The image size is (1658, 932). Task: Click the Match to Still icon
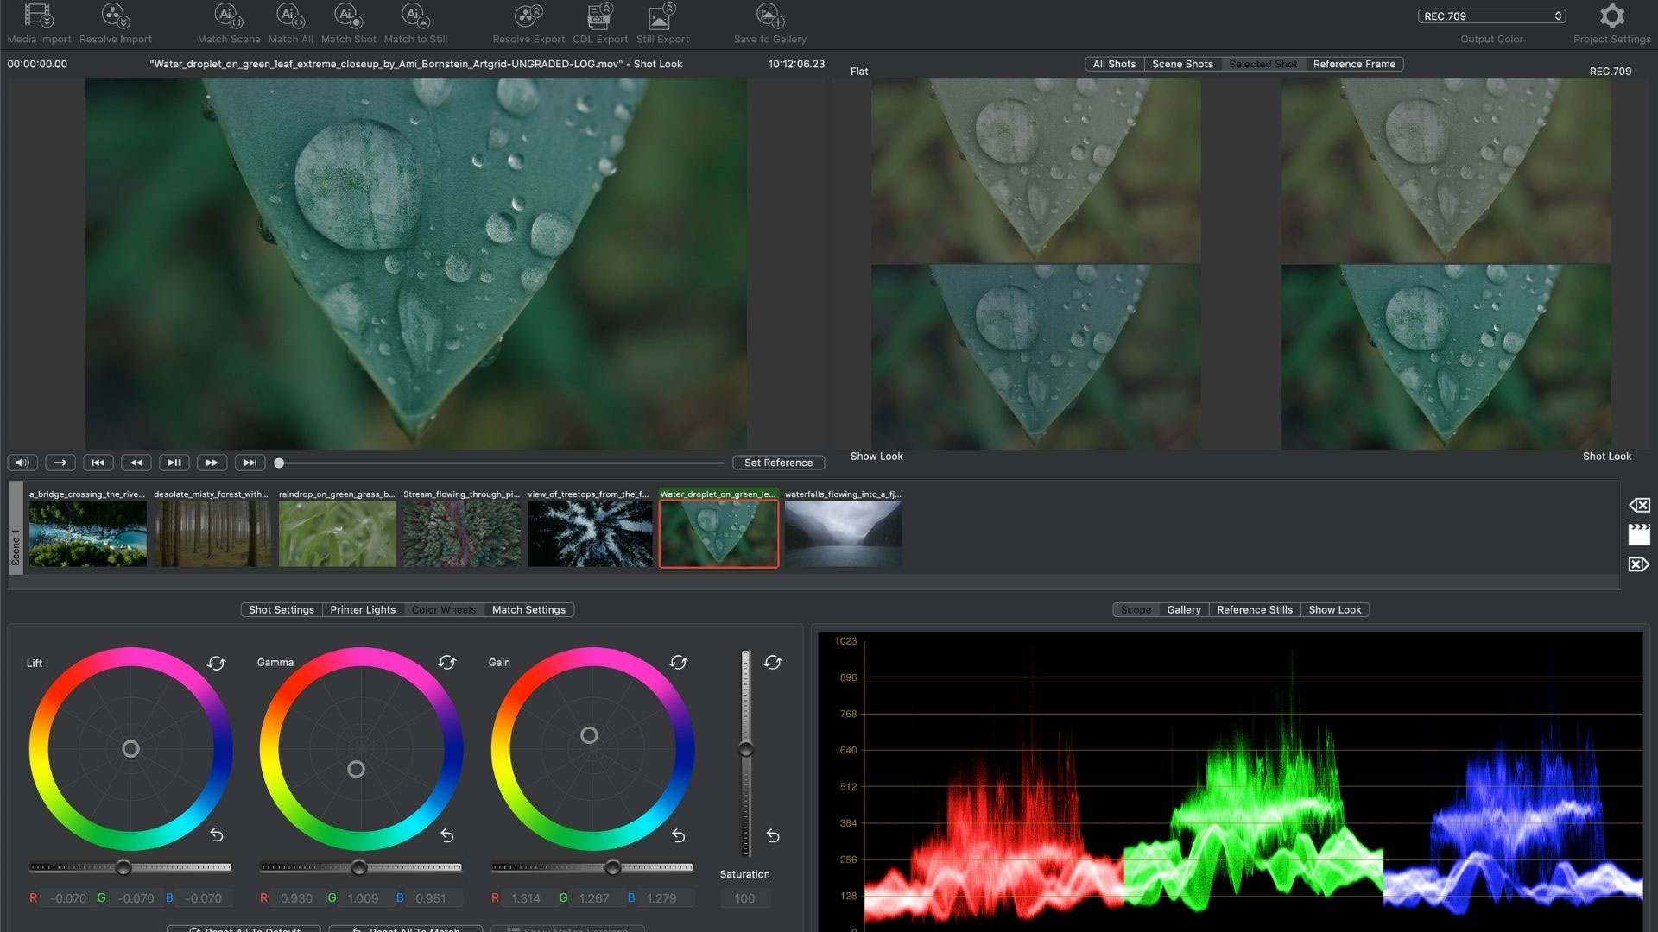[x=413, y=16]
